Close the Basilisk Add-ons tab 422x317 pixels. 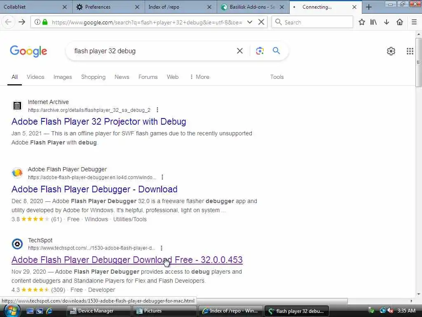pos(282,7)
